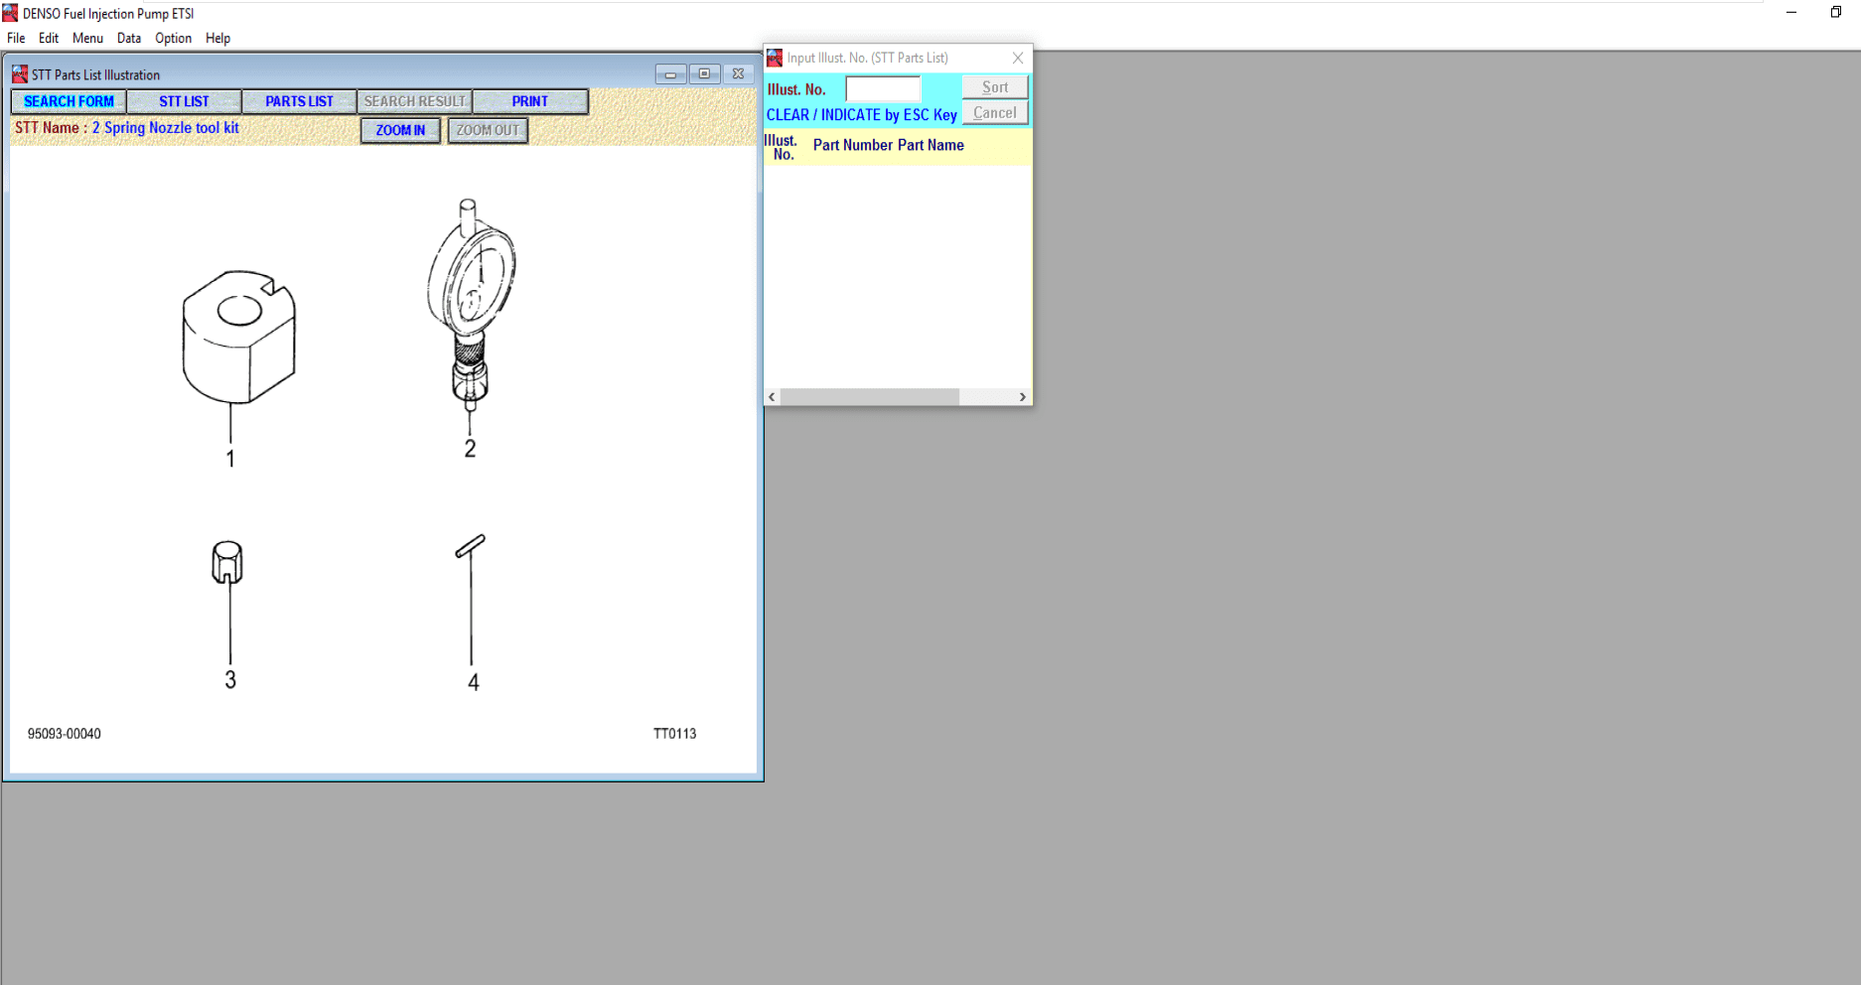Print the illustration with PRINT button
The image size is (1861, 985).
pos(530,101)
